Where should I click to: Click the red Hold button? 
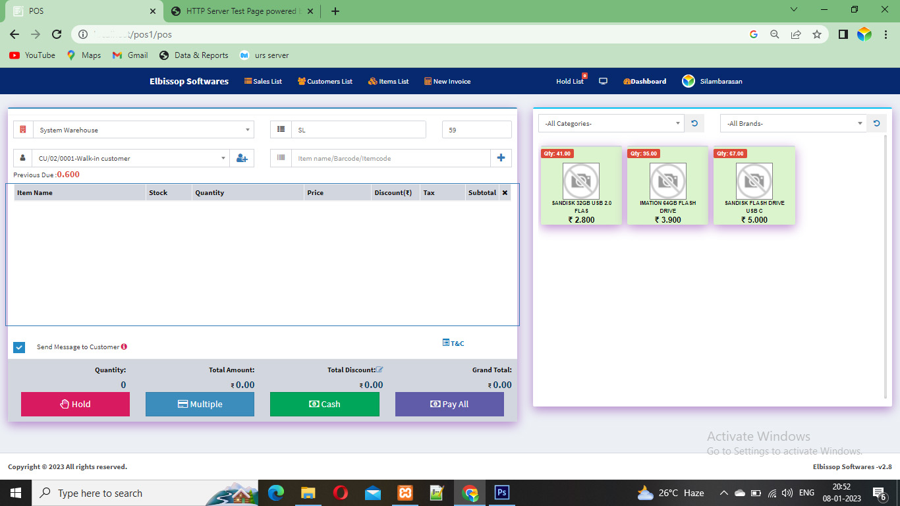[x=75, y=404]
